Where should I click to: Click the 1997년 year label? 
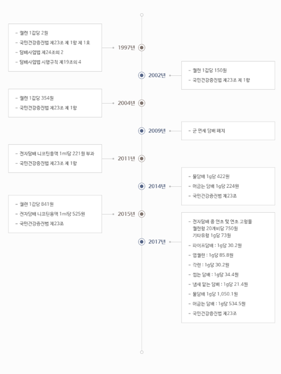coord(126,48)
